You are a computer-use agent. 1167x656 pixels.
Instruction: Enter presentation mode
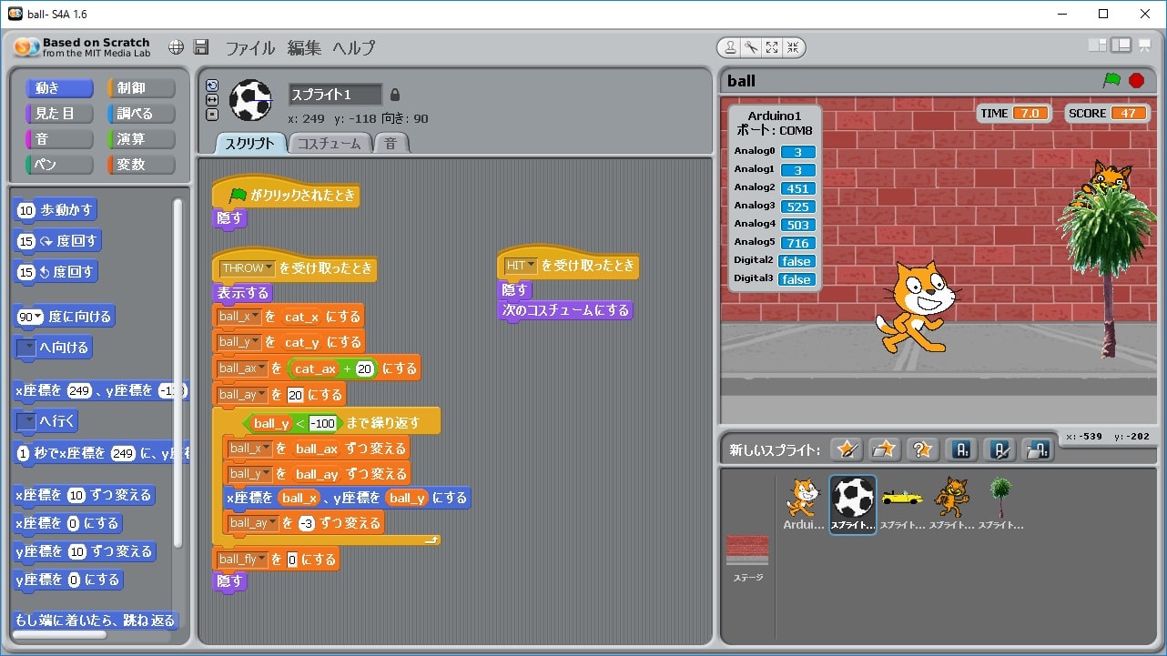tap(1145, 45)
